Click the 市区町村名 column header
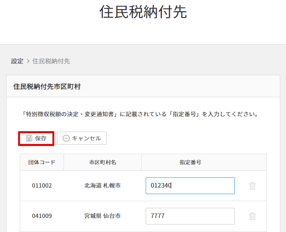The height and width of the screenshot is (232, 286). [x=102, y=162]
